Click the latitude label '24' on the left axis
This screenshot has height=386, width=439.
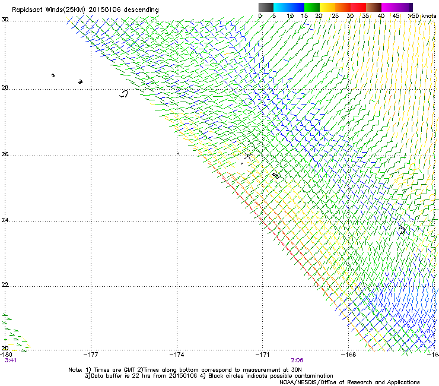pyautogui.click(x=5, y=220)
